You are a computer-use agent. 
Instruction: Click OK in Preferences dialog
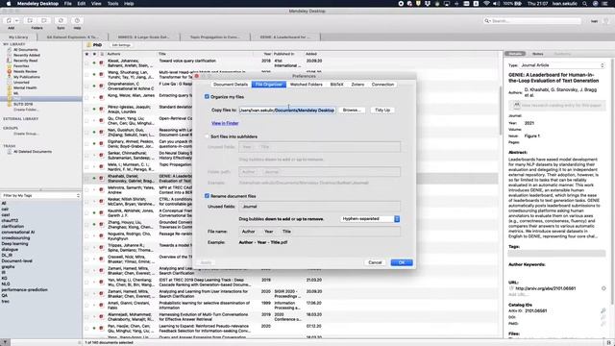[402, 262]
